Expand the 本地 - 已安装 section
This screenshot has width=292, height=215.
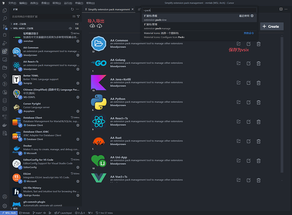(x=46, y=24)
